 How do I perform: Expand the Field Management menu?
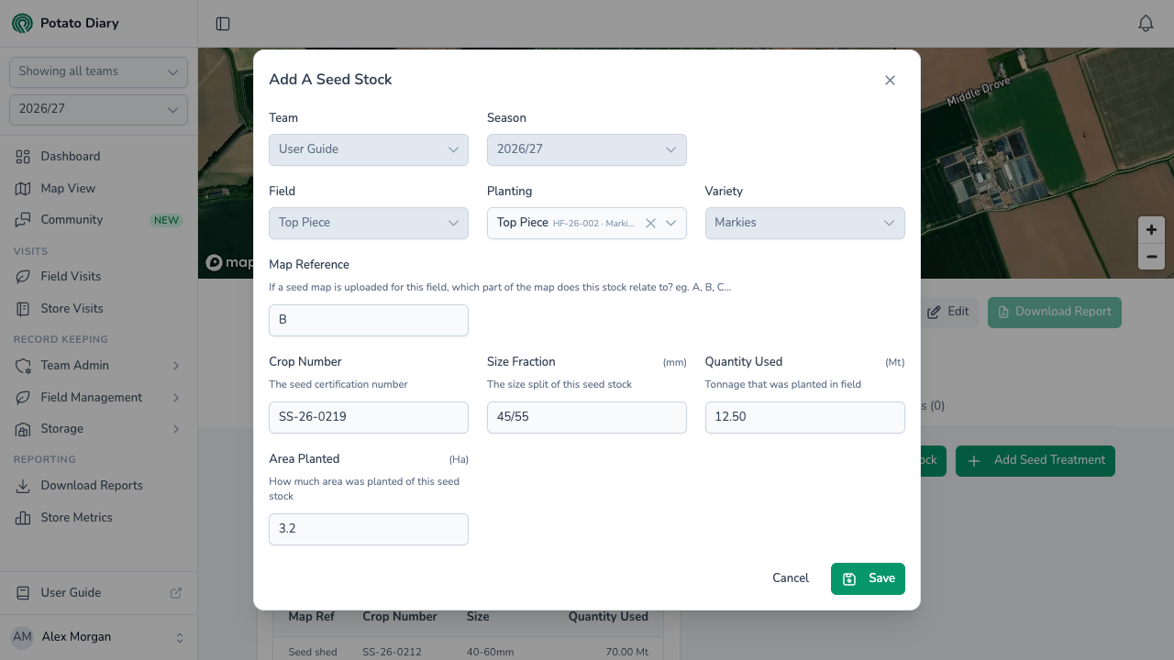pos(98,398)
